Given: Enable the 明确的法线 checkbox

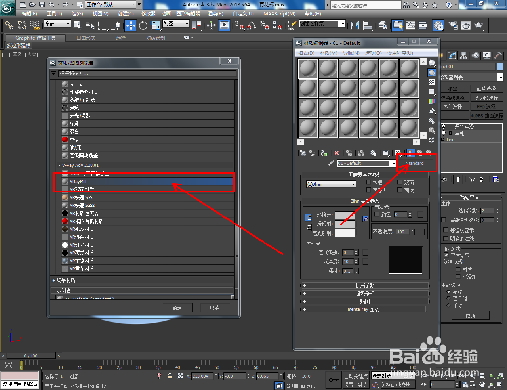Looking at the screenshot, I should [x=446, y=239].
